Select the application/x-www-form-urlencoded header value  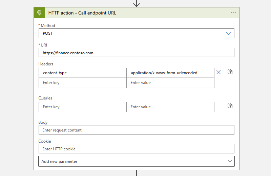click(x=170, y=73)
